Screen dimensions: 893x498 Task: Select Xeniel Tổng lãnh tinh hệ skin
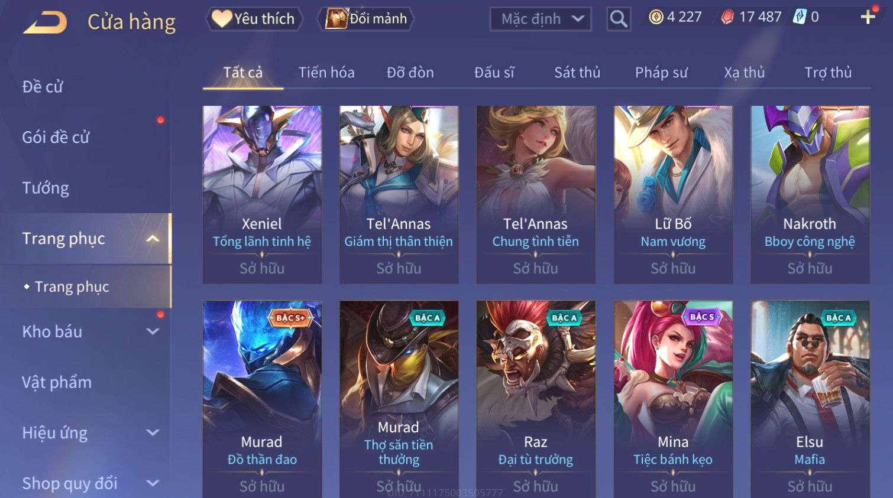(x=262, y=194)
